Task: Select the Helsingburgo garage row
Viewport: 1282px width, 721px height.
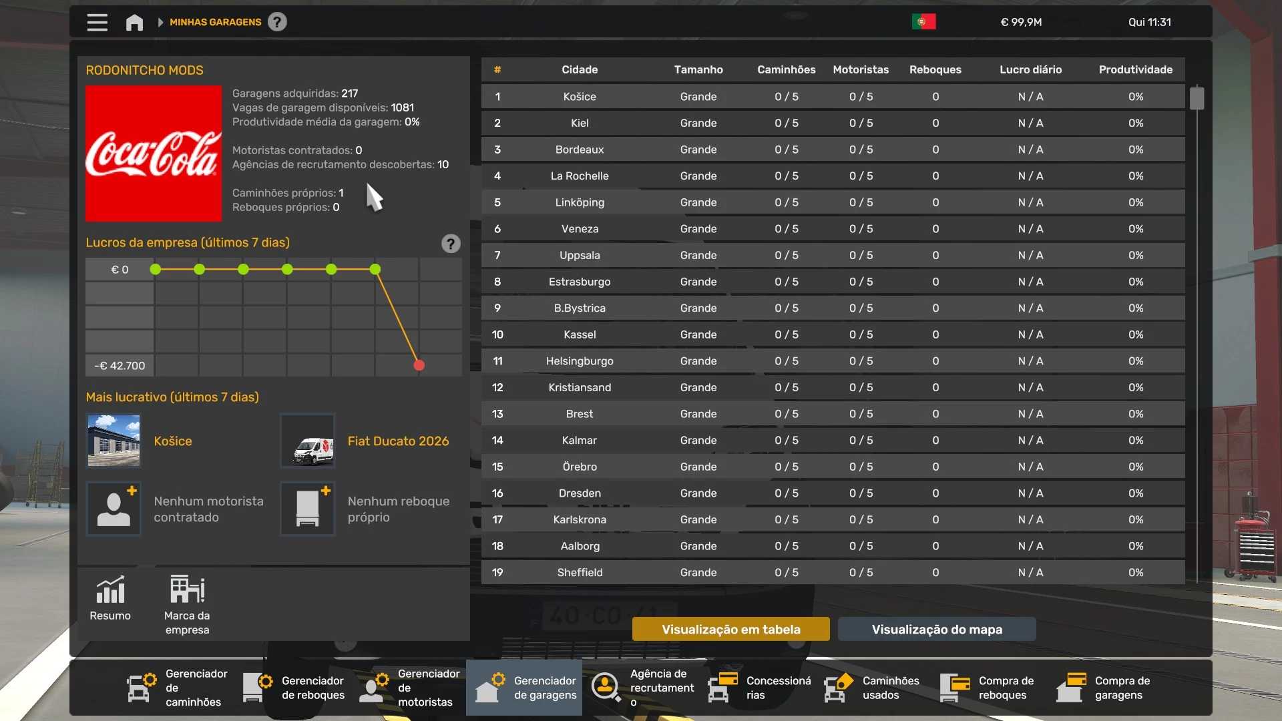Action: [x=833, y=361]
